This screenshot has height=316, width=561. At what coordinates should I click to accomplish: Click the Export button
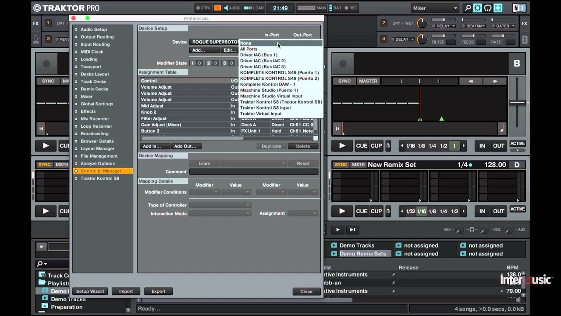pyautogui.click(x=158, y=291)
